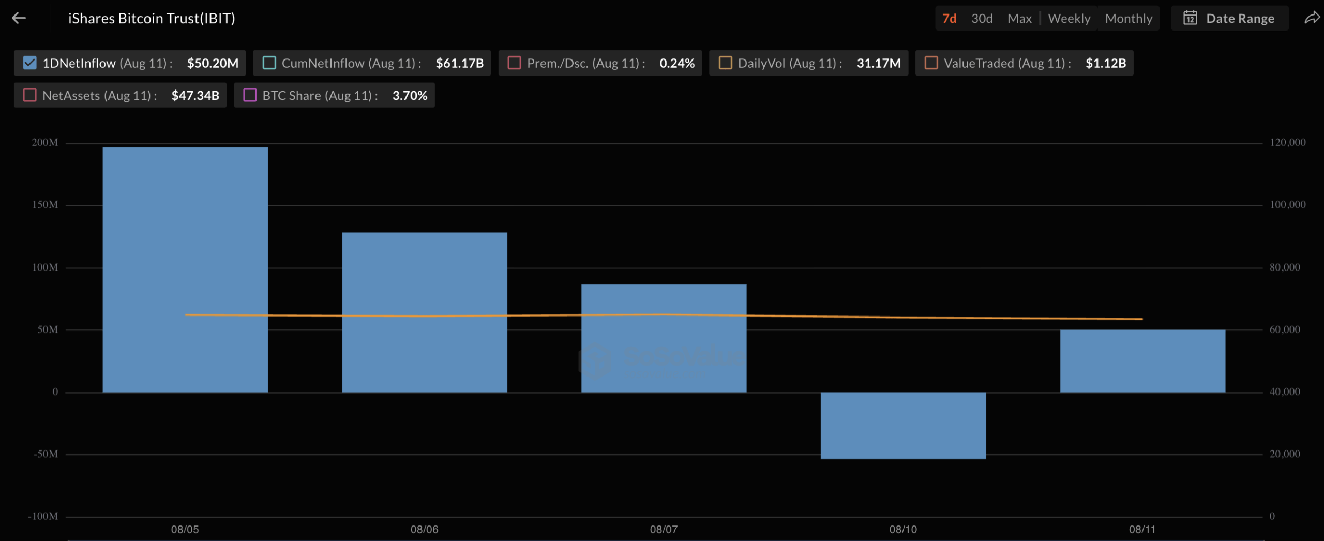This screenshot has height=541, width=1324.
Task: Click the iShares Bitcoin Trust(IBIT) title
Action: tap(152, 19)
